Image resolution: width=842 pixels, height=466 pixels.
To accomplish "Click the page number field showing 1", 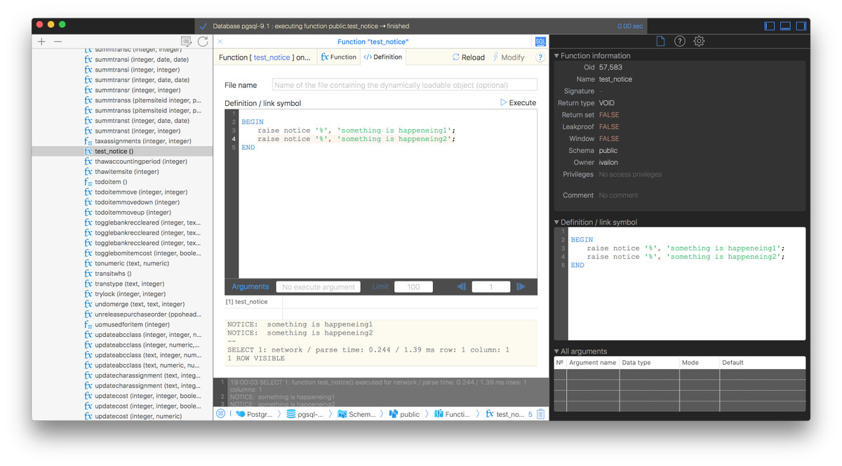I will [491, 287].
